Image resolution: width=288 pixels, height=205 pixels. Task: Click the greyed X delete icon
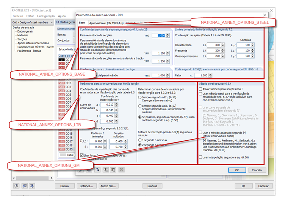[x=121, y=170]
